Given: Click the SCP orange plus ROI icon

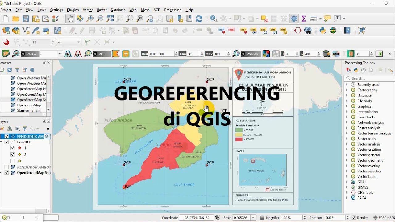Looking at the screenshot, I should click(126, 54).
